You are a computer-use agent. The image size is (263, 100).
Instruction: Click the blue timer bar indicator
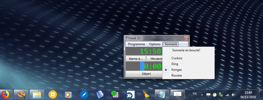pos(142,66)
